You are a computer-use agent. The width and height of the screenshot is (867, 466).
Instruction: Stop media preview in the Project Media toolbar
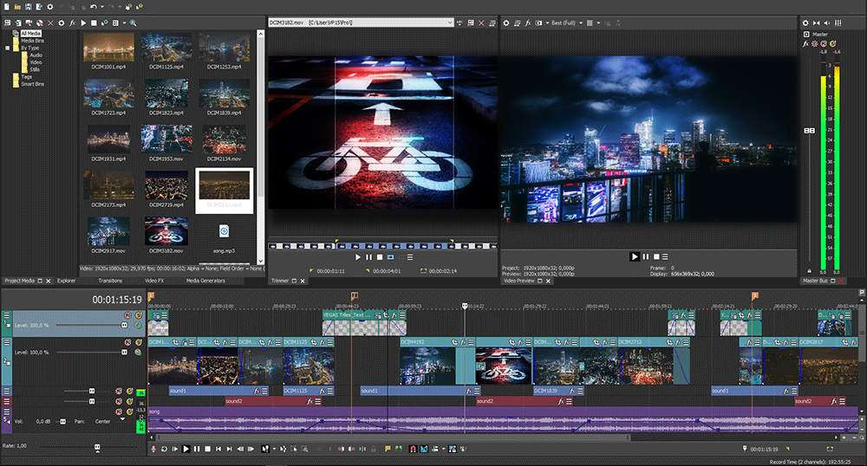(x=94, y=23)
